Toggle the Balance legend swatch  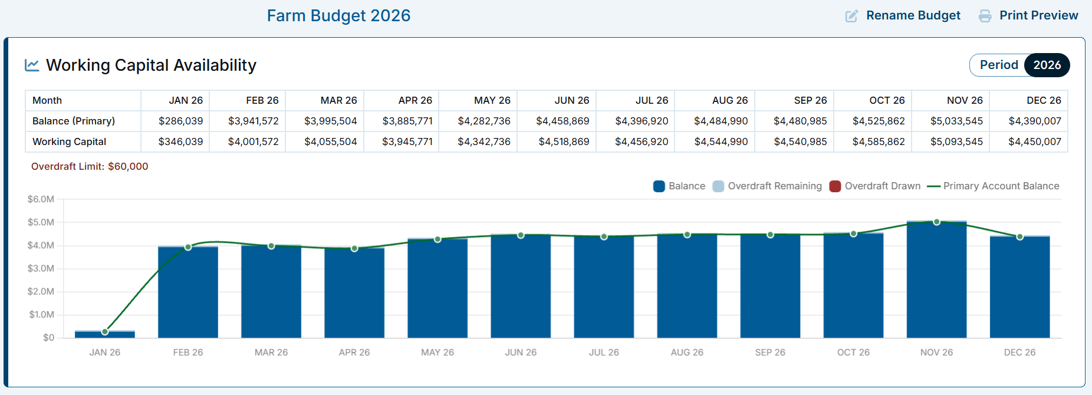(659, 186)
